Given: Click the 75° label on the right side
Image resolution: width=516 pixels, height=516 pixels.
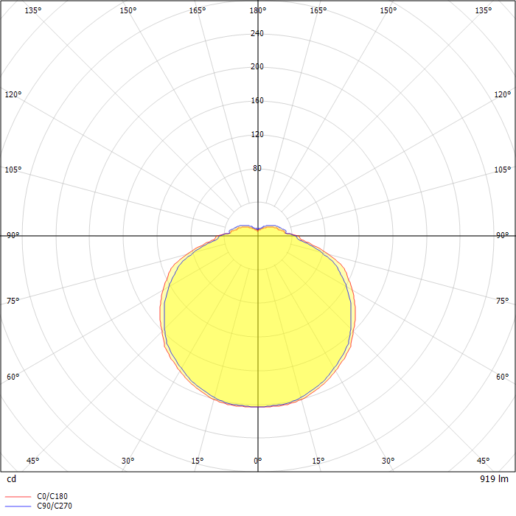Looking at the screenshot, I should [x=502, y=301].
